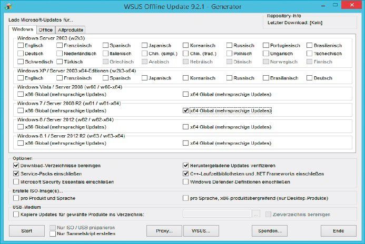Toggle Heruntergeladene Updates verifizieren
The width and height of the screenshot is (365, 244).
click(x=185, y=166)
